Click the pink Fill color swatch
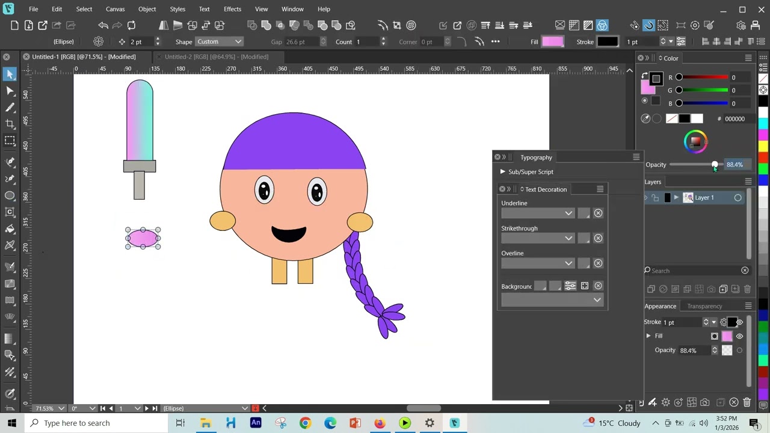The height and width of the screenshot is (433, 770). (x=552, y=41)
